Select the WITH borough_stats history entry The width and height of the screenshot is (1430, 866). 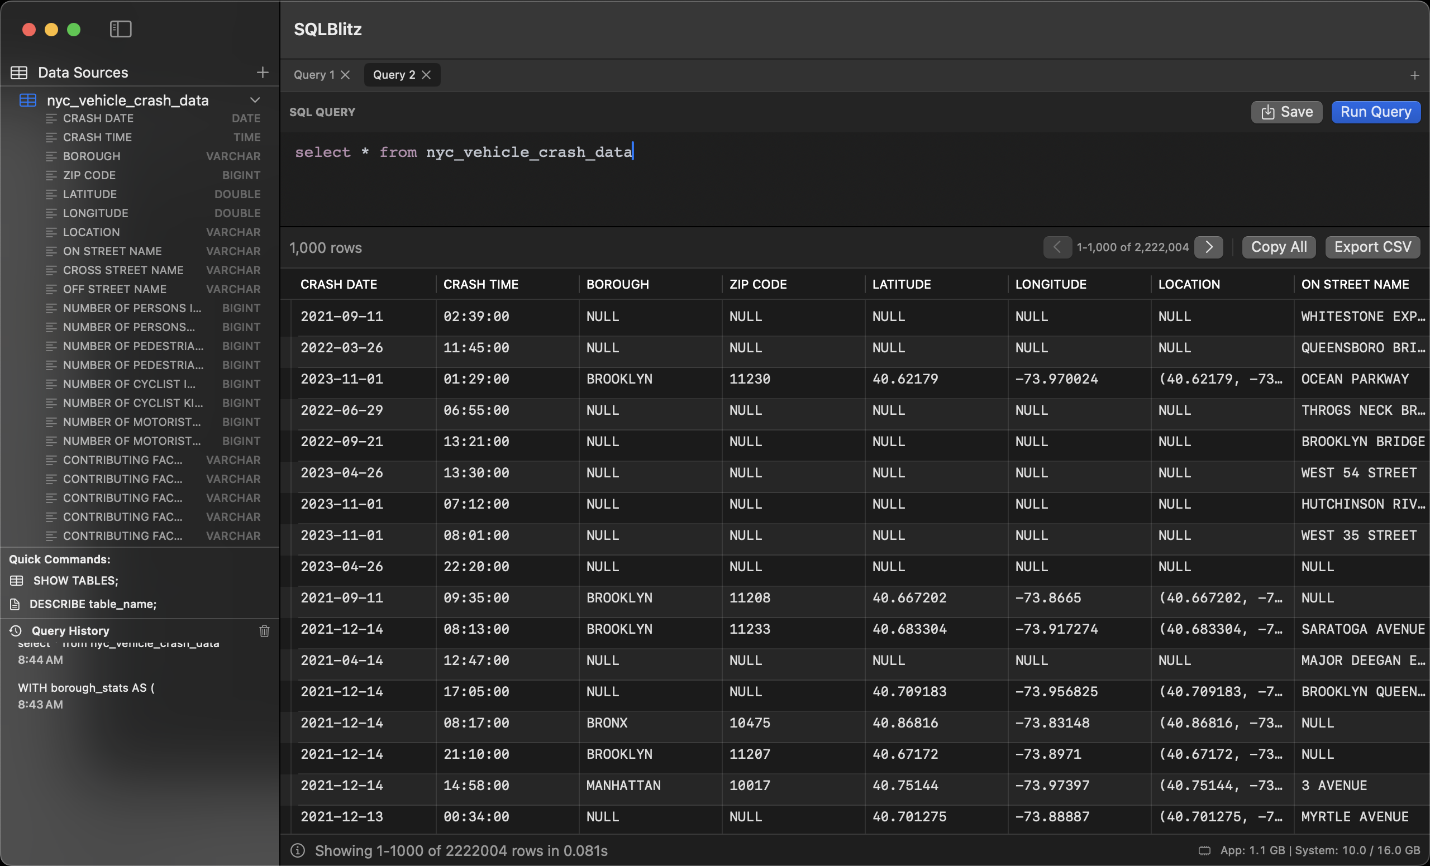[x=86, y=688]
